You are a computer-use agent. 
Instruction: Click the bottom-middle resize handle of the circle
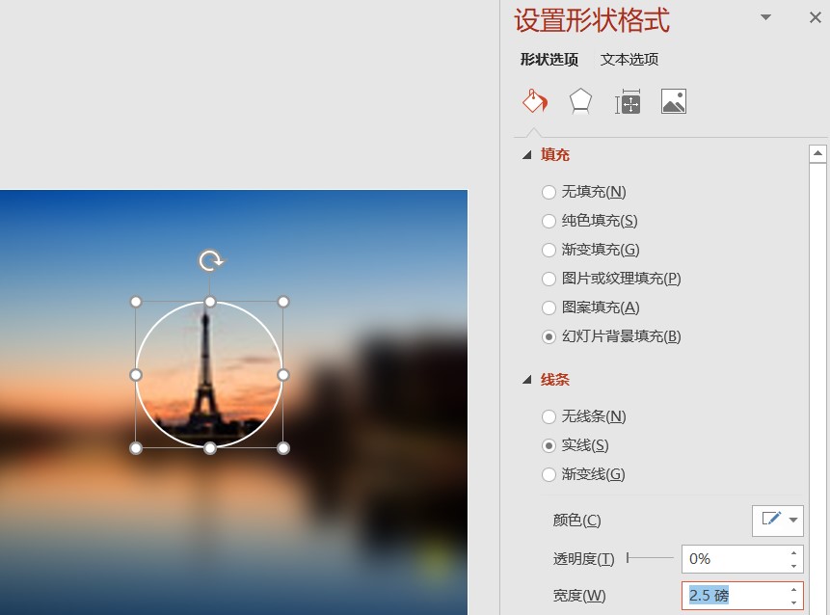[x=210, y=448]
